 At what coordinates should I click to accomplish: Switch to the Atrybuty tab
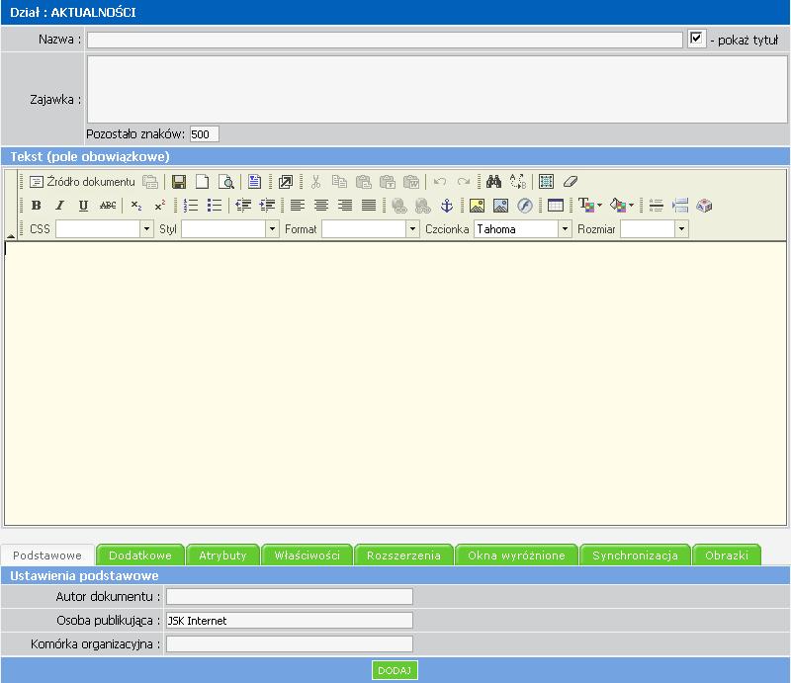pos(222,555)
